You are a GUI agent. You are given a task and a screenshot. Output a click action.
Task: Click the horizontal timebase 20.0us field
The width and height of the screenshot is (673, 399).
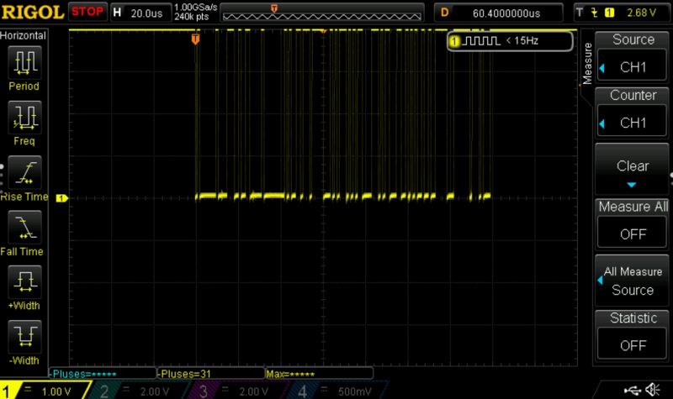tap(140, 13)
